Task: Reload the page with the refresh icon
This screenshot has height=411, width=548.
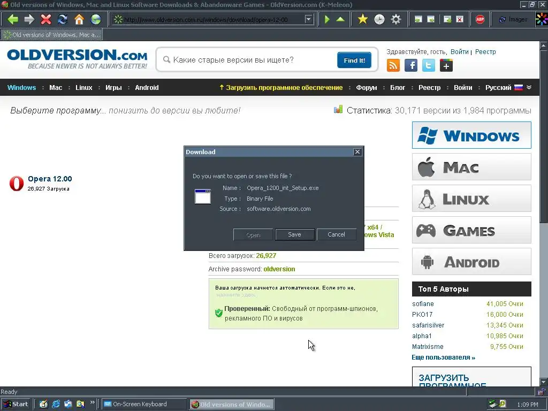Action: [x=63, y=19]
